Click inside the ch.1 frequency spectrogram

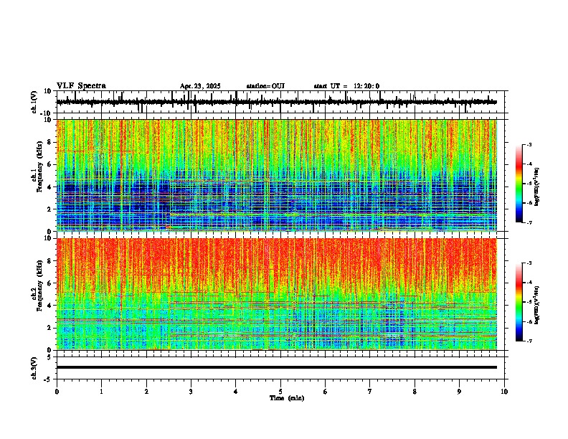point(277,175)
